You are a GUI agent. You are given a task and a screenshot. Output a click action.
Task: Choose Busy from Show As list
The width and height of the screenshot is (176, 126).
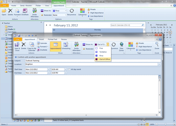[103, 56]
